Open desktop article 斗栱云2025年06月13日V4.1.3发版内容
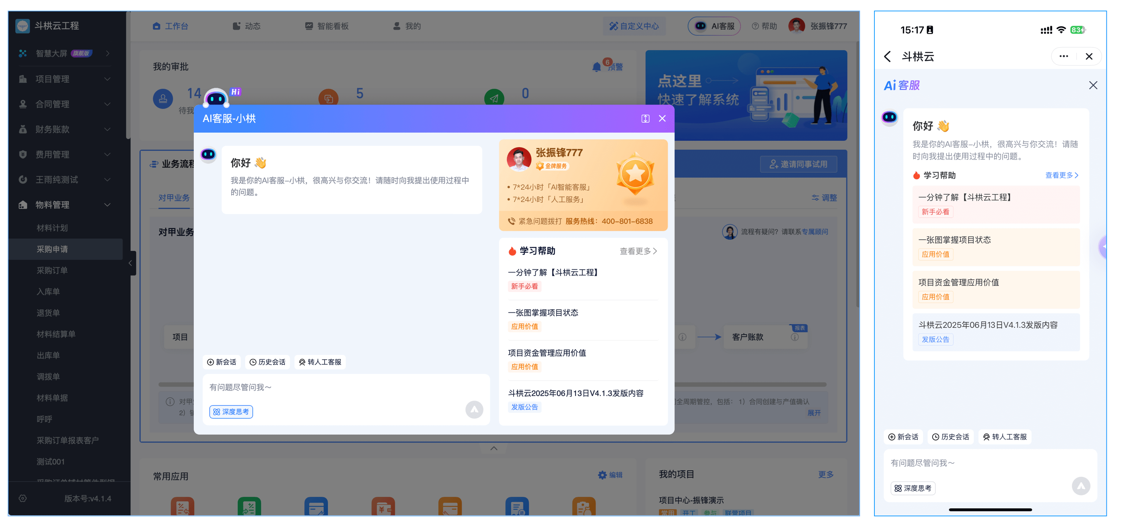This screenshot has height=524, width=1121. [x=583, y=400]
